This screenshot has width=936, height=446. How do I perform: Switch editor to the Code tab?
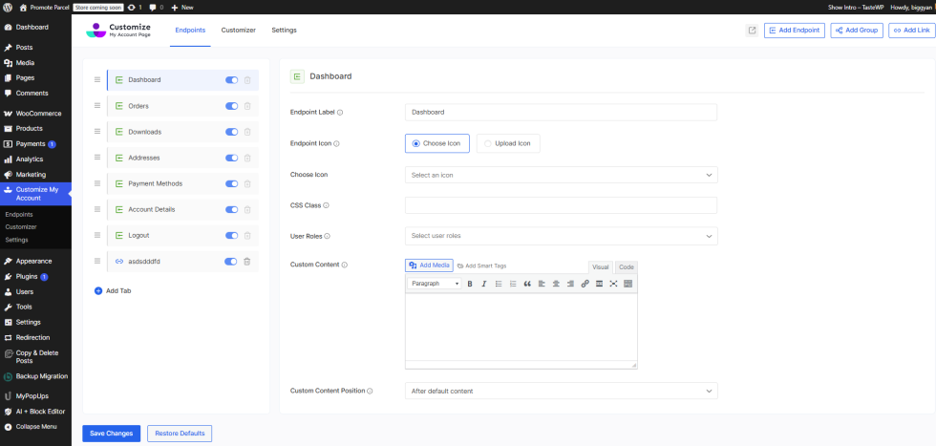tap(626, 267)
